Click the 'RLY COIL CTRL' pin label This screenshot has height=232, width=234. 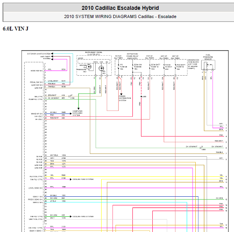[36, 176]
